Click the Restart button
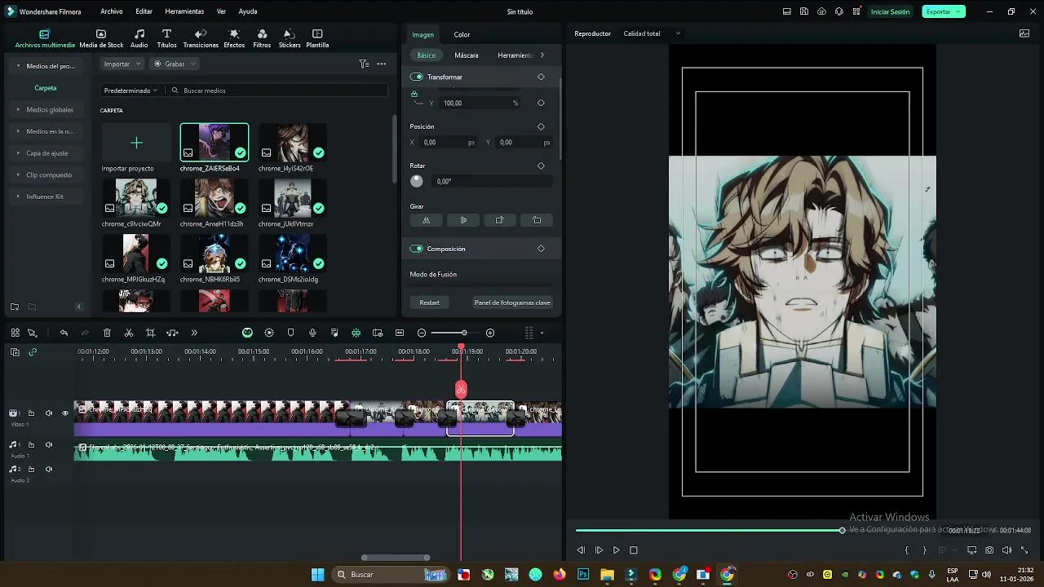The image size is (1044, 587). point(430,302)
